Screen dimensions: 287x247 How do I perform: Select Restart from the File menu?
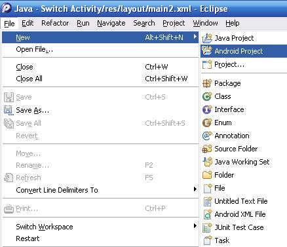[x=100, y=238]
